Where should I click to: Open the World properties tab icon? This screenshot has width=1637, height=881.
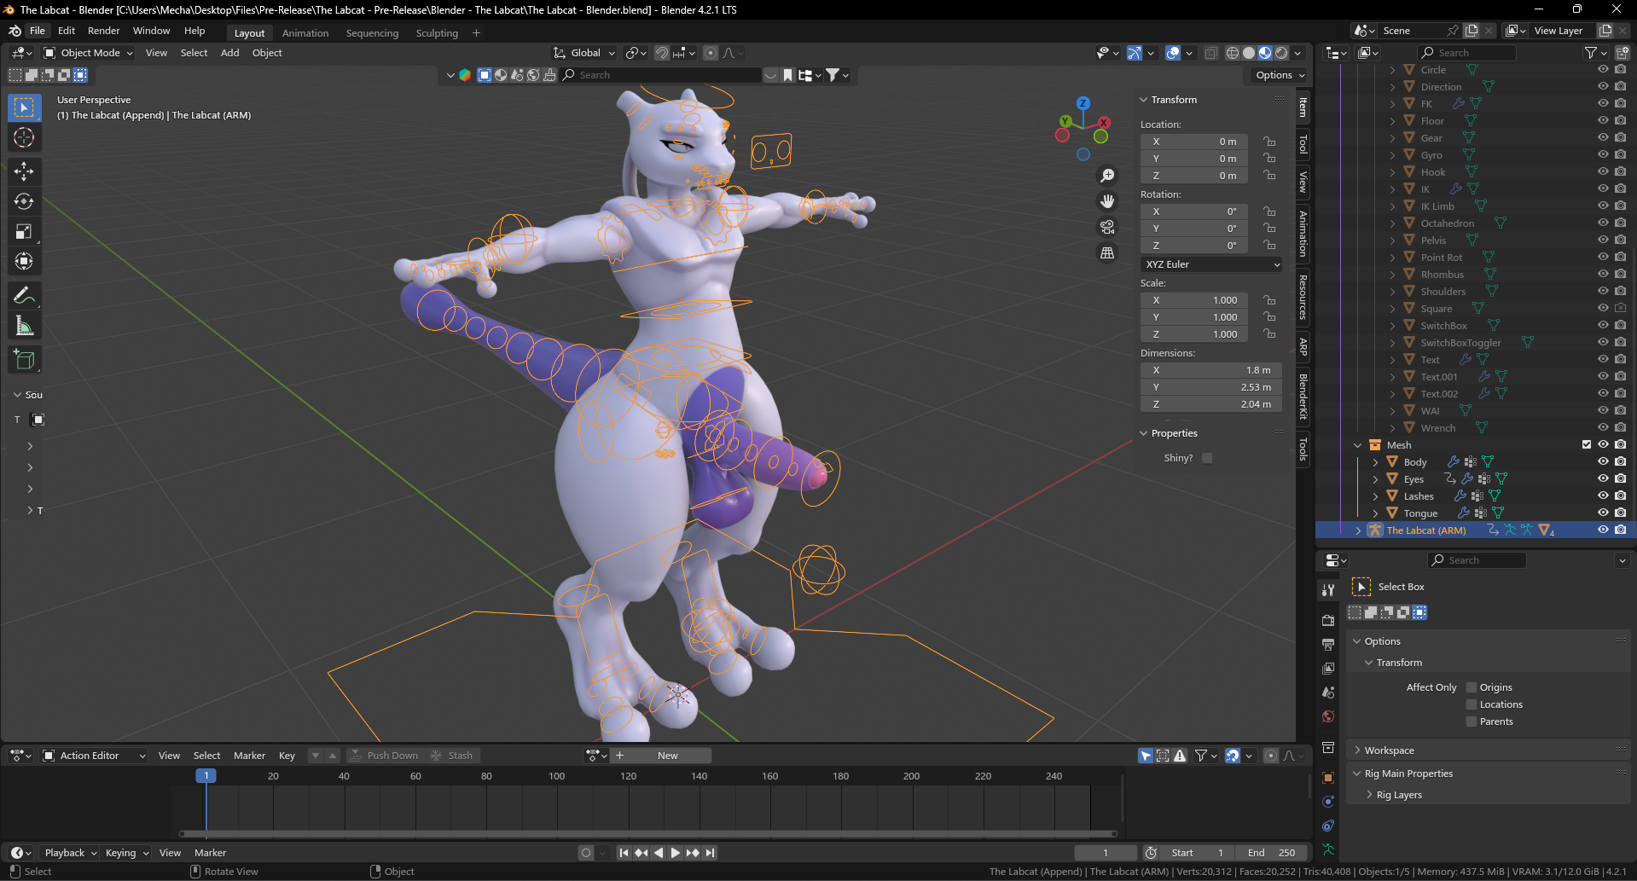coord(1328,716)
